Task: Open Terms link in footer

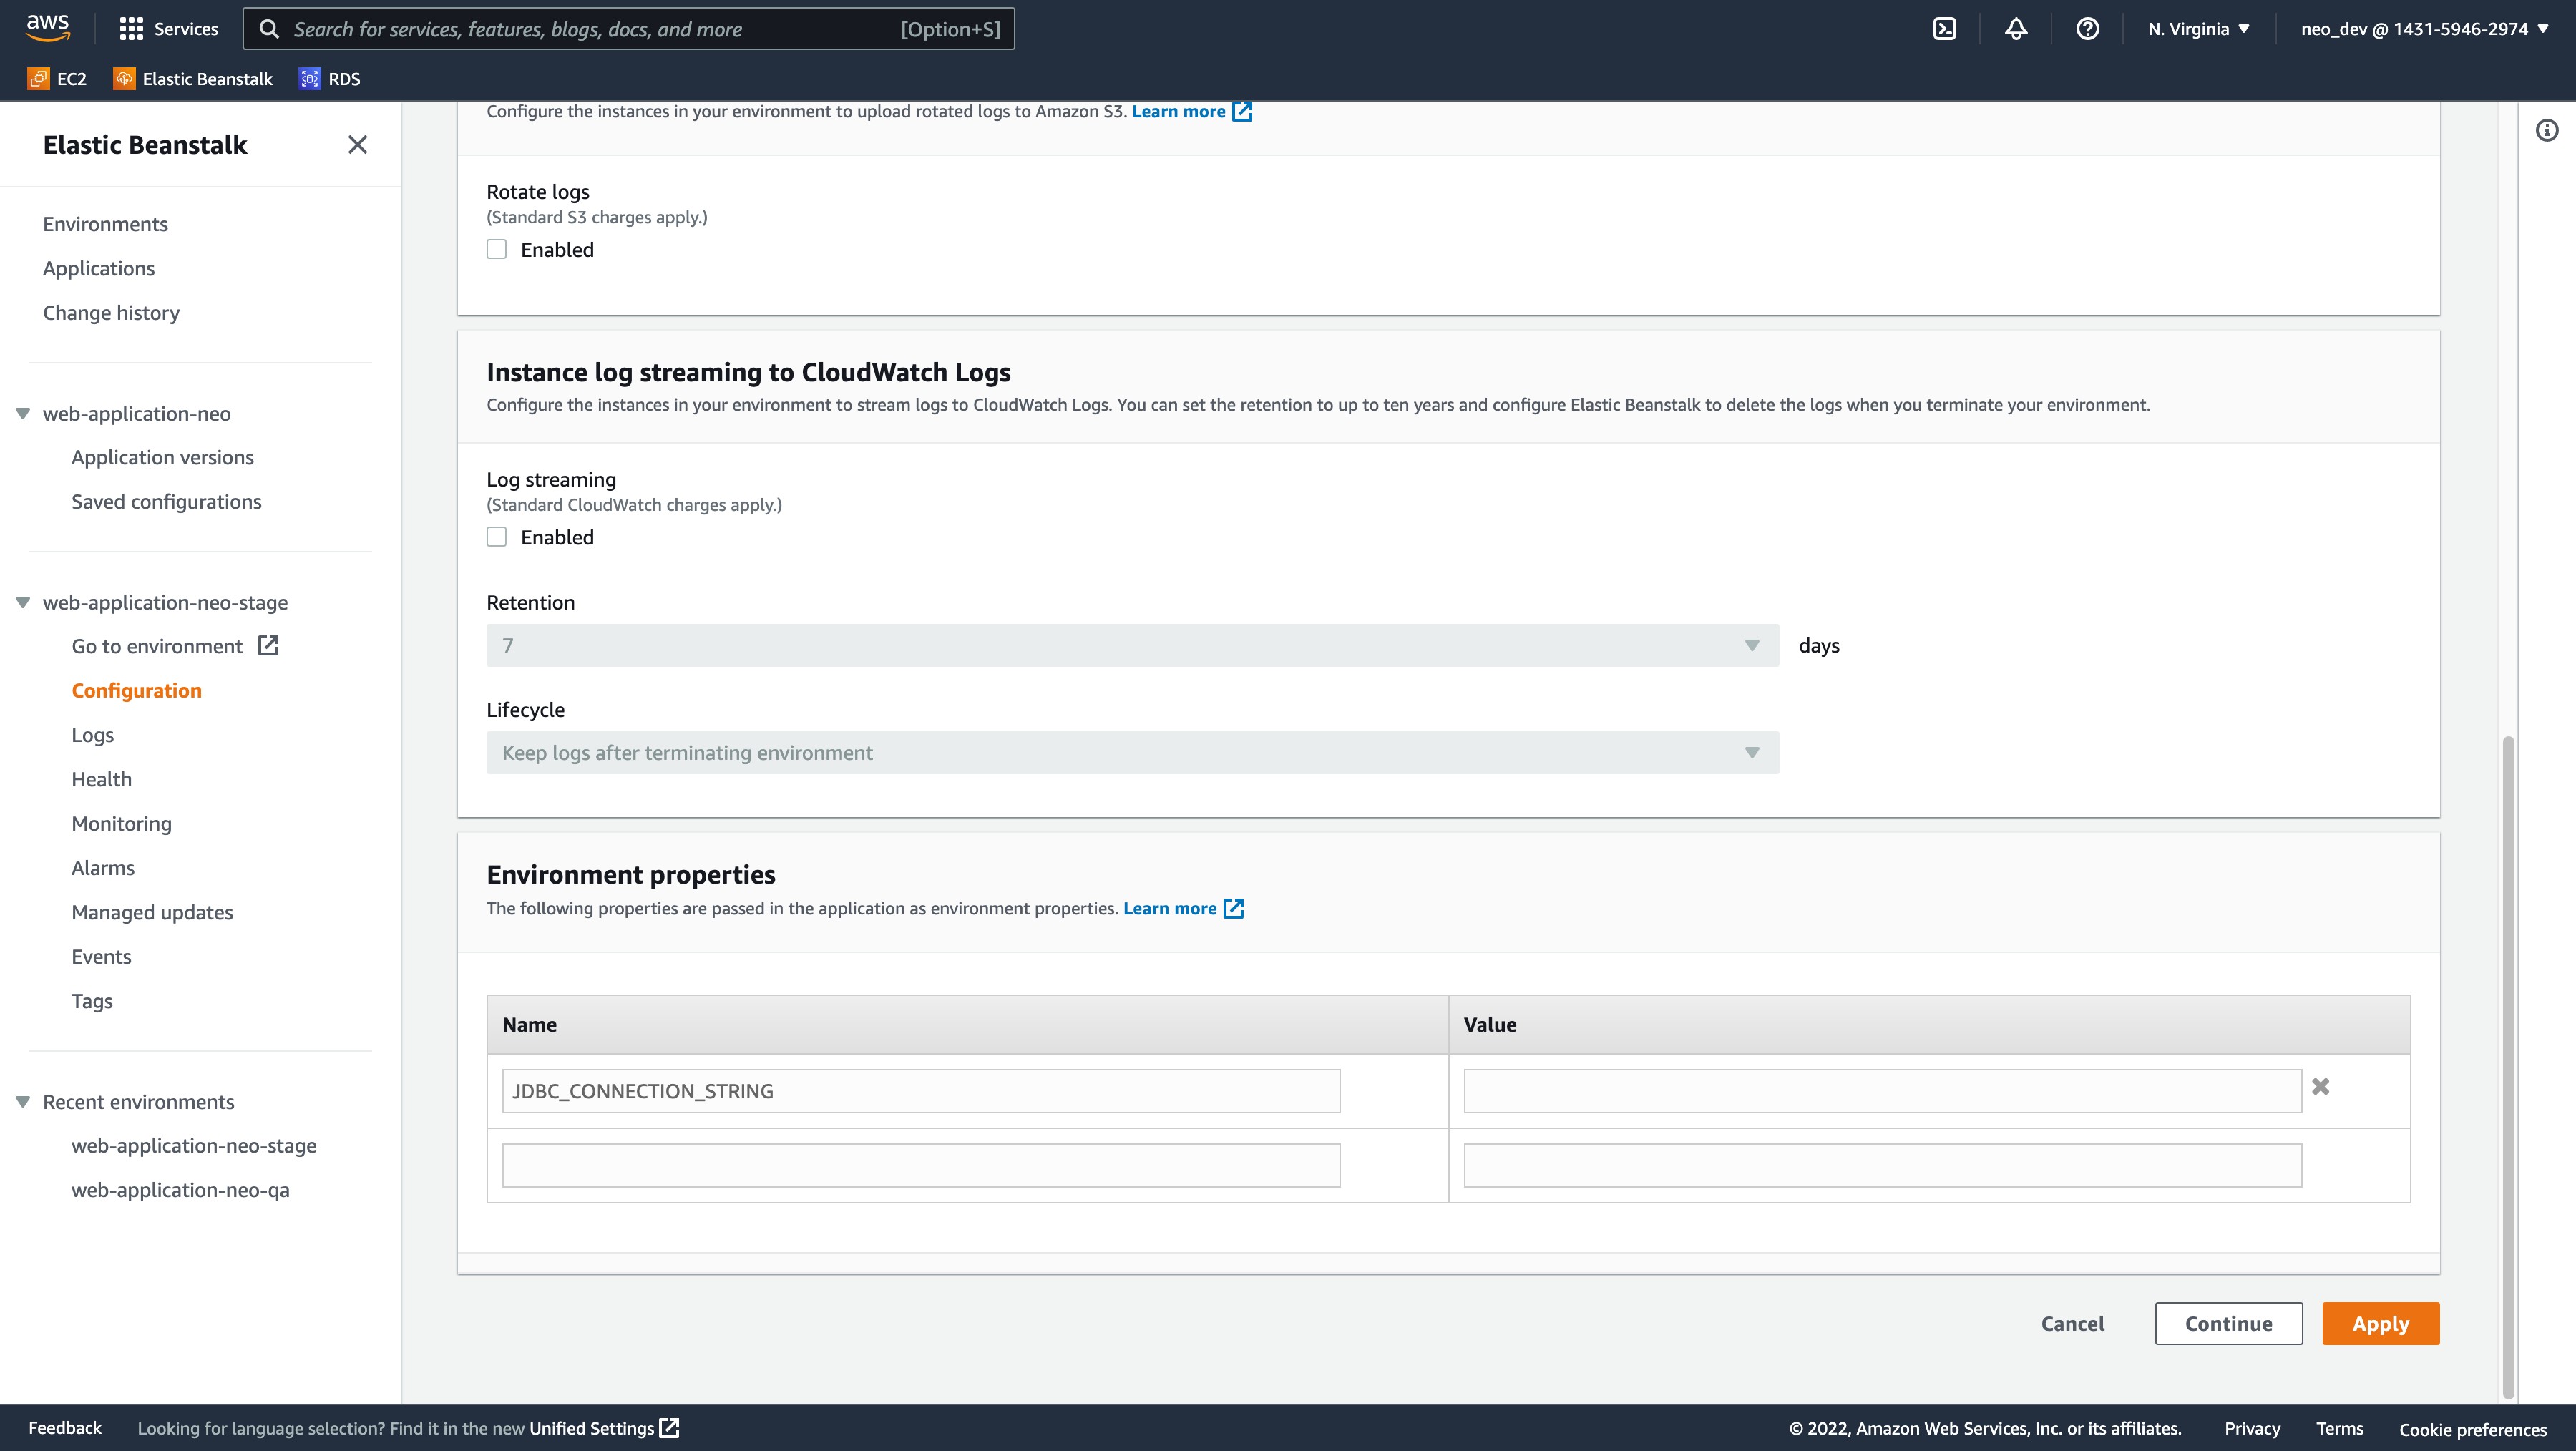Action: tap(2339, 1428)
